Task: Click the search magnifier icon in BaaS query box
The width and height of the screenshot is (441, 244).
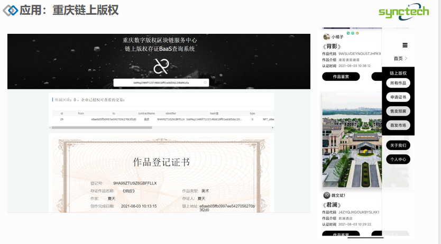Action: (205, 82)
